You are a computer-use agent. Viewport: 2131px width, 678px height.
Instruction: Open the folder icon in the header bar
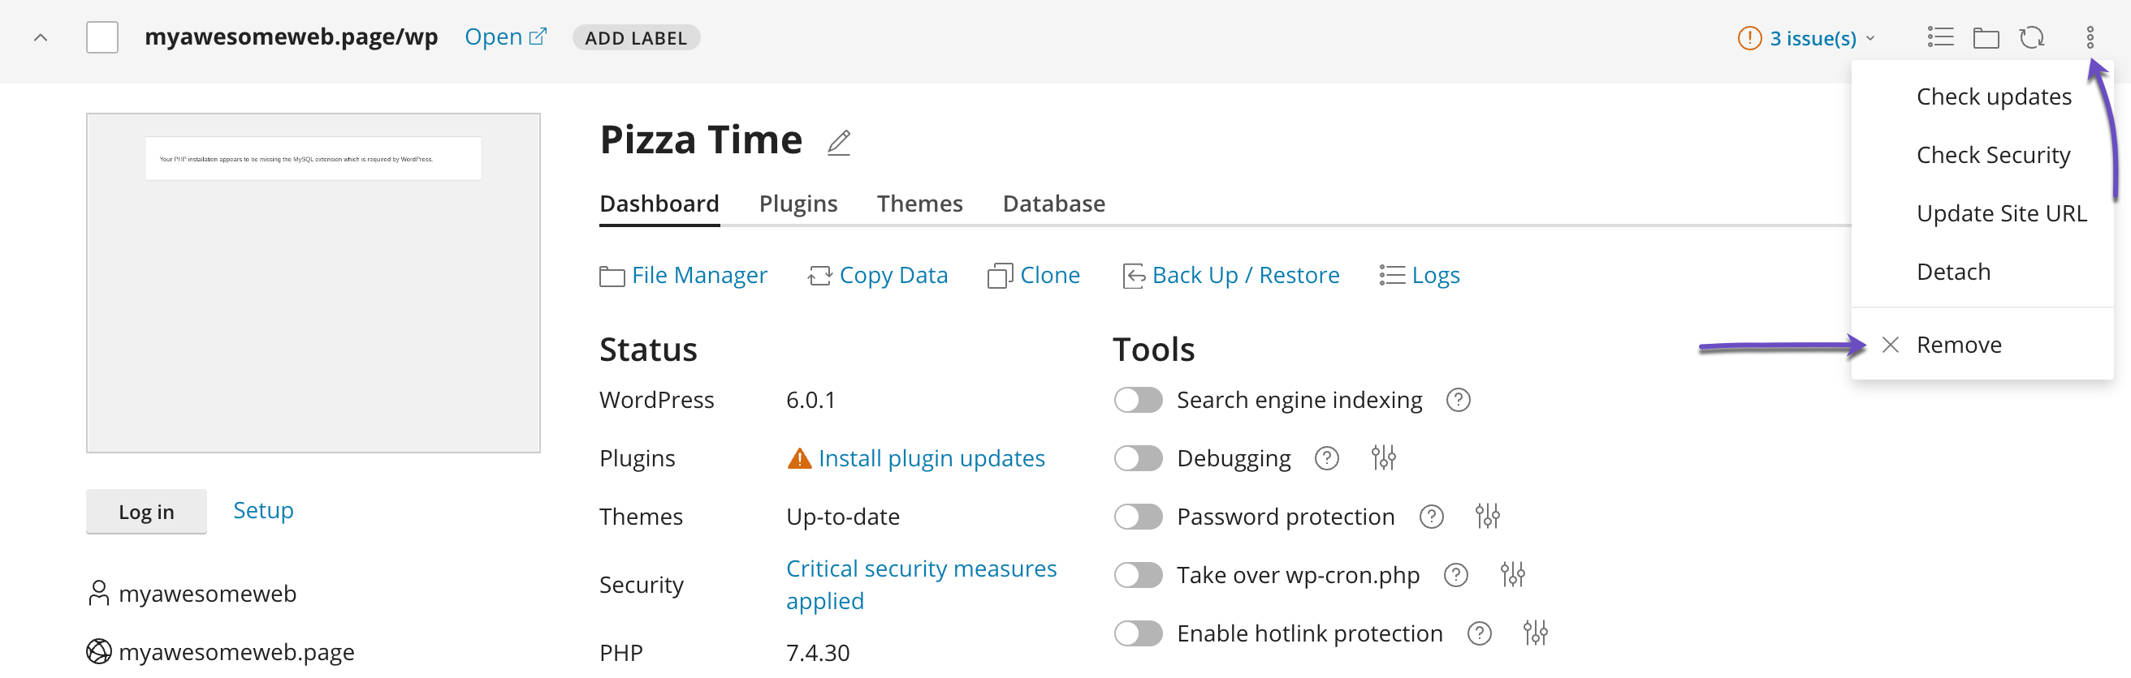tap(1986, 38)
